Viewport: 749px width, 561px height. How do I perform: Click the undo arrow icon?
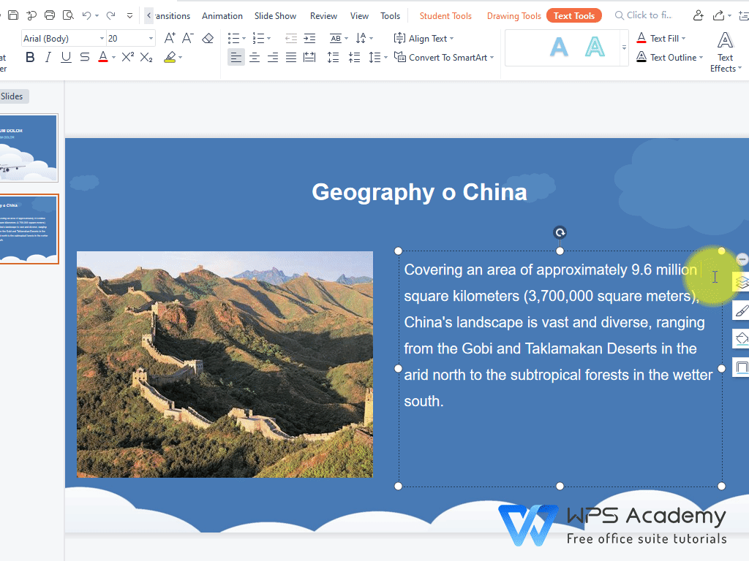[87, 15]
